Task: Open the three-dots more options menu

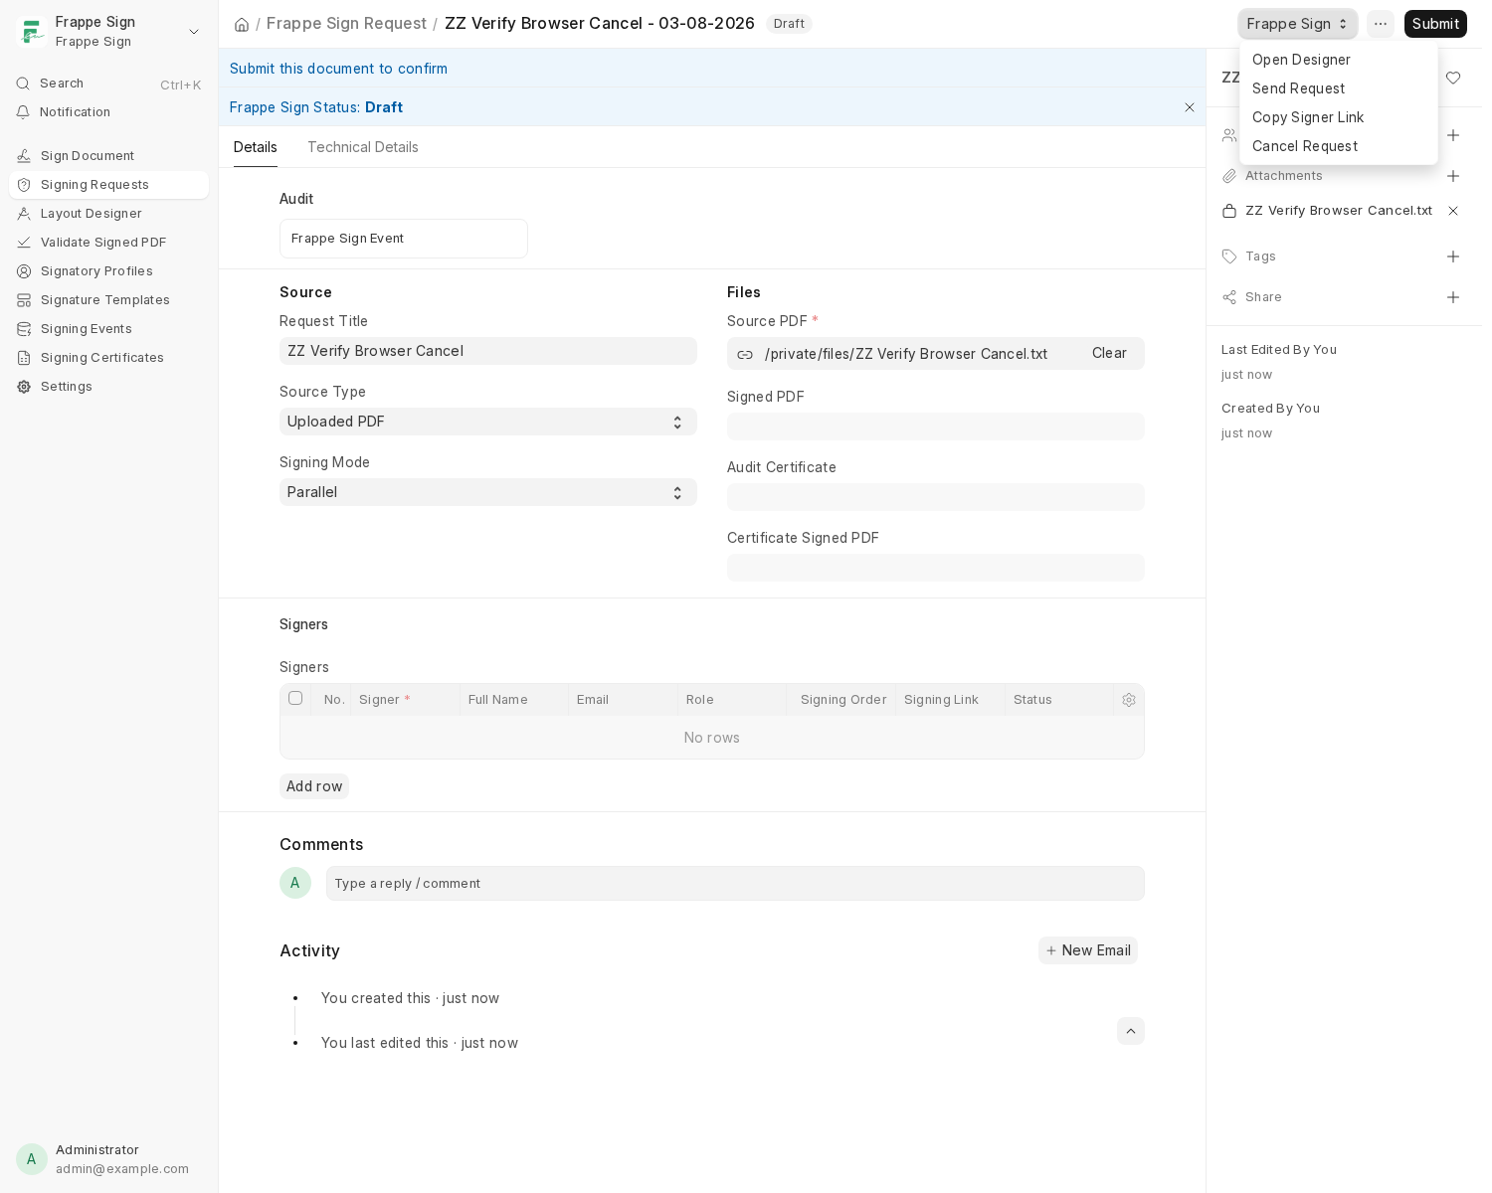Action: (x=1381, y=24)
